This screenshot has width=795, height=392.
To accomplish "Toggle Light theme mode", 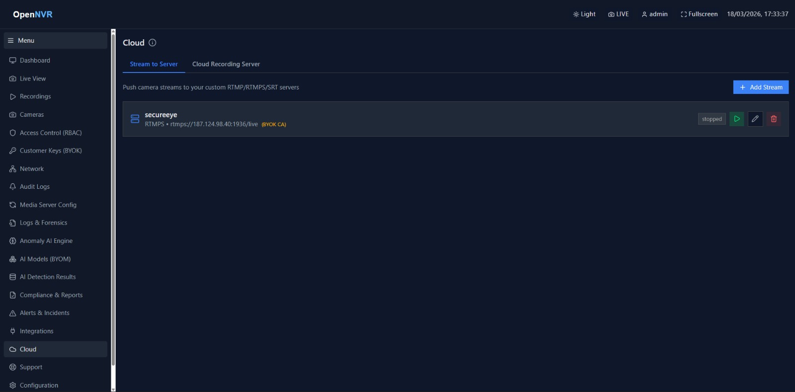I will pyautogui.click(x=584, y=14).
